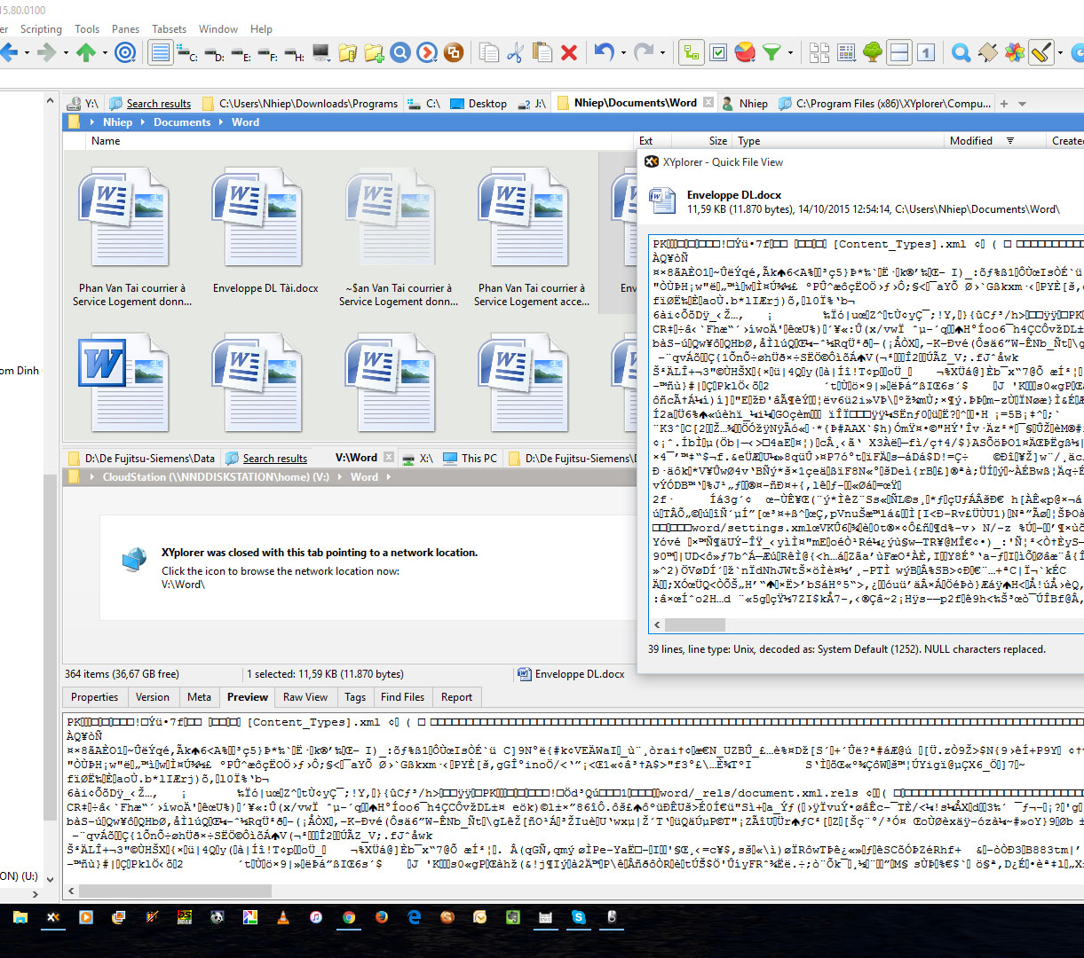This screenshot has width=1084, height=958.
Task: Click the network location icon to browse V:\Word
Action: (134, 561)
